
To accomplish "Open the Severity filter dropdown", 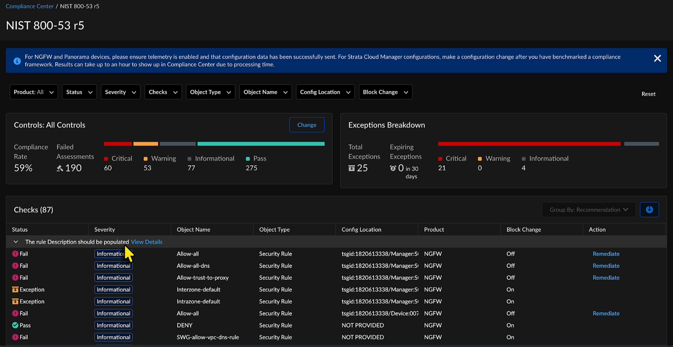I will pyautogui.click(x=120, y=92).
